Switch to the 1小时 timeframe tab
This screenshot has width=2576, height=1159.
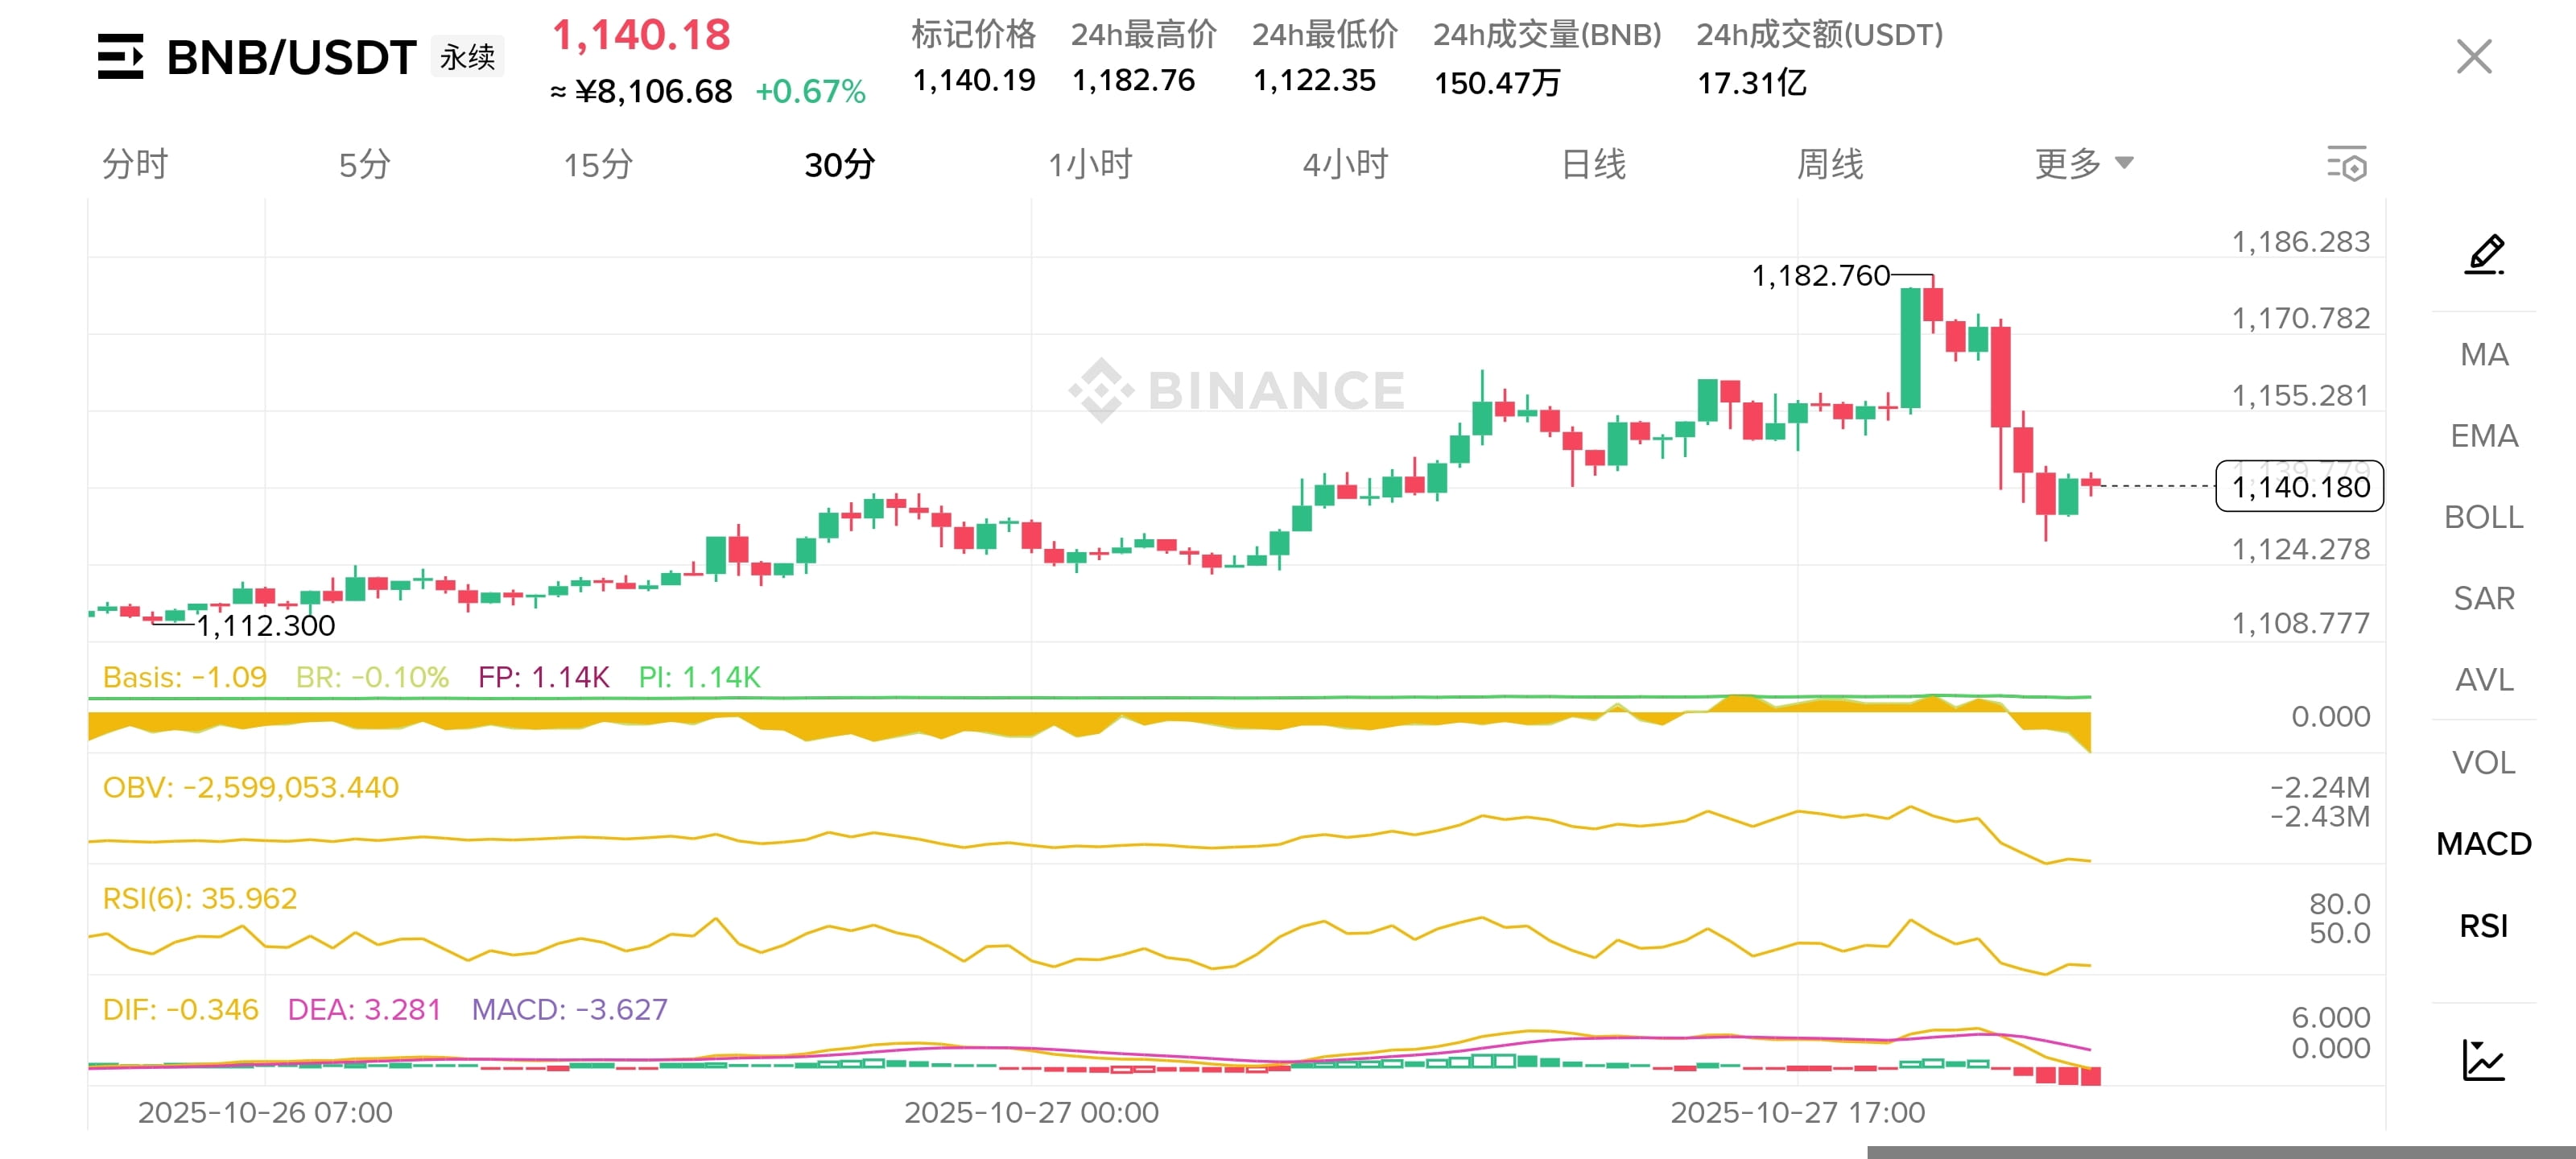(x=1090, y=164)
